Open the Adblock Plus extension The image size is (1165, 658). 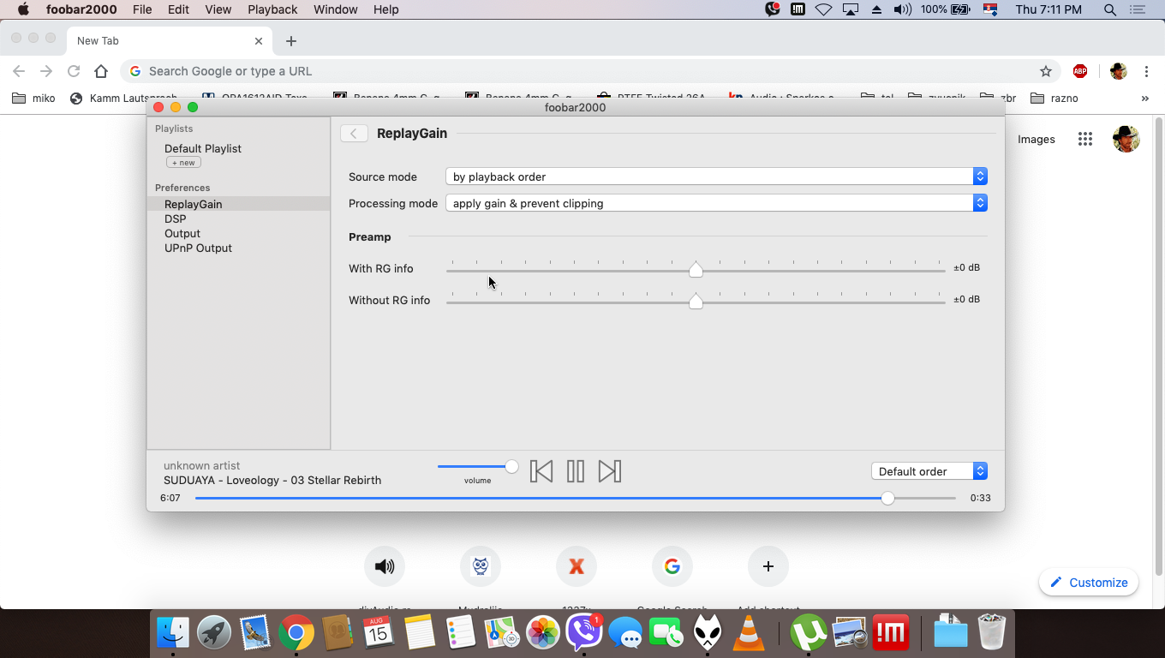1080,71
